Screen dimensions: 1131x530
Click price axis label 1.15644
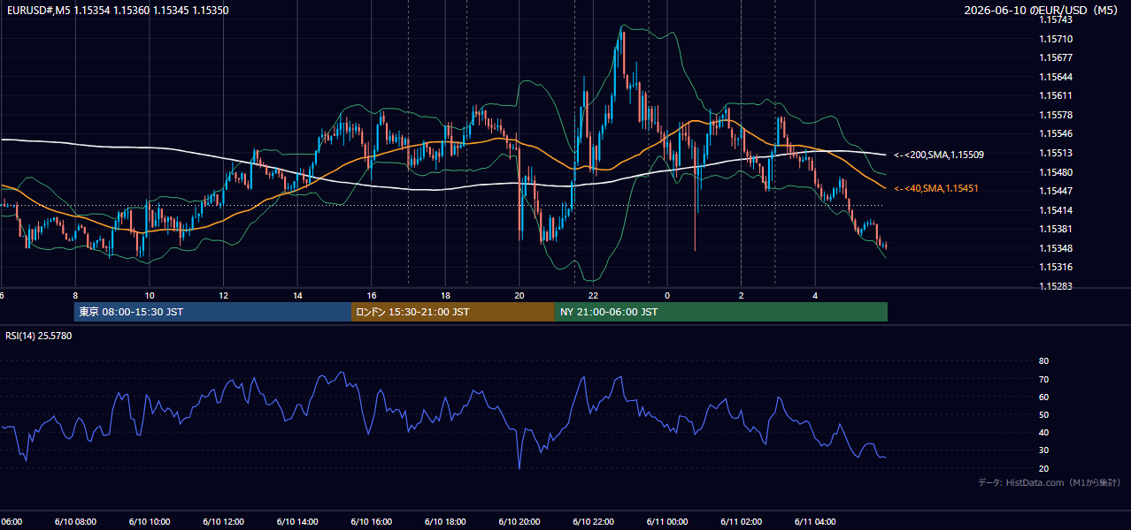click(1055, 77)
